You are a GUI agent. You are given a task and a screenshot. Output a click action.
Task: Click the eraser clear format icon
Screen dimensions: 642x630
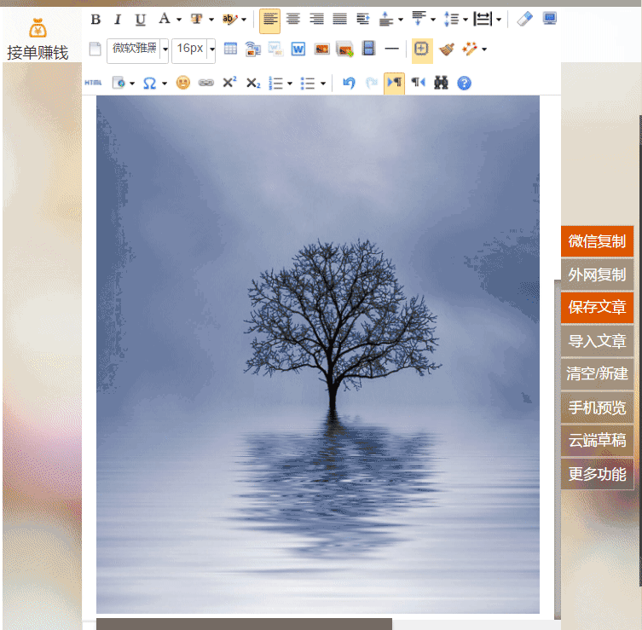coord(525,19)
